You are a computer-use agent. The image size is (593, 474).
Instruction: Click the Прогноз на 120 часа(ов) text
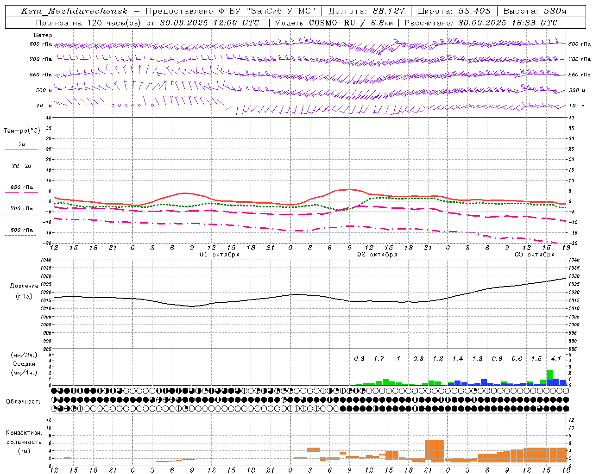click(89, 23)
